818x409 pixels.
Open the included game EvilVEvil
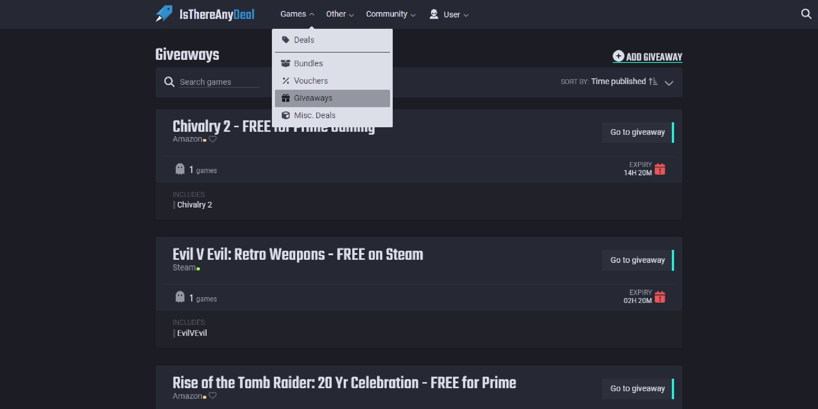[x=192, y=333]
